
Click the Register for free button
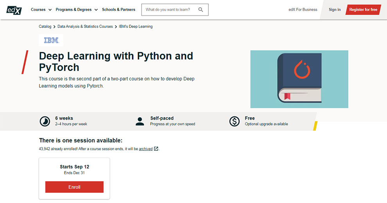363,10
